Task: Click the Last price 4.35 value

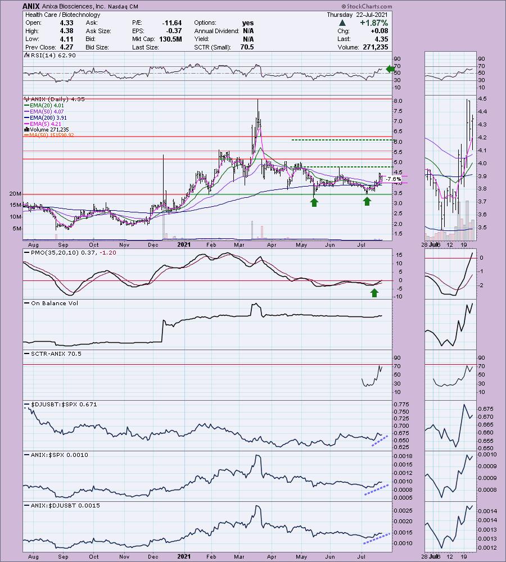Action: point(381,39)
